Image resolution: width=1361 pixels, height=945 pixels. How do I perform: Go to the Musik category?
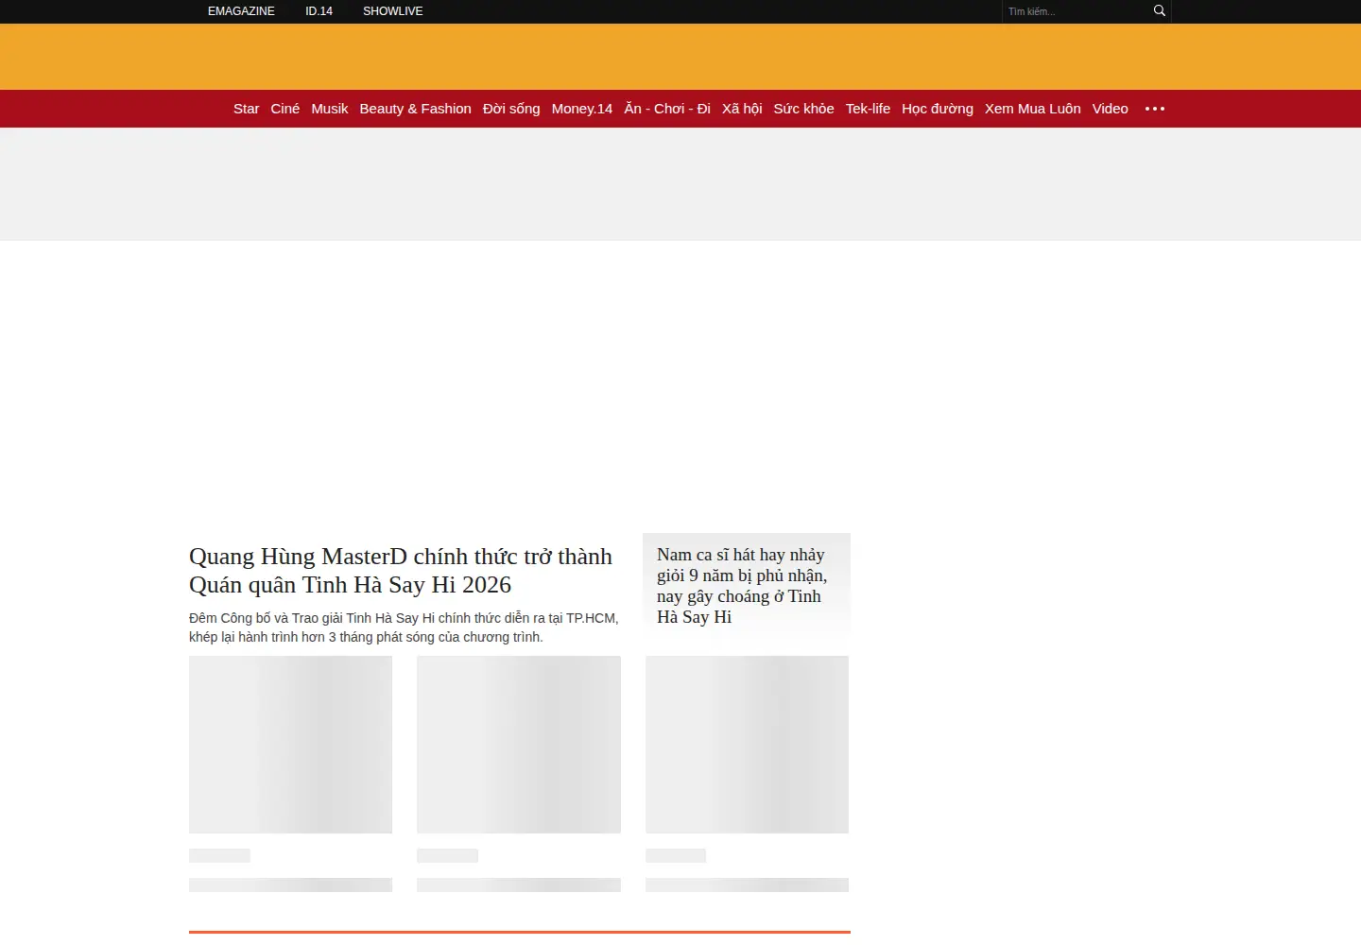(330, 109)
